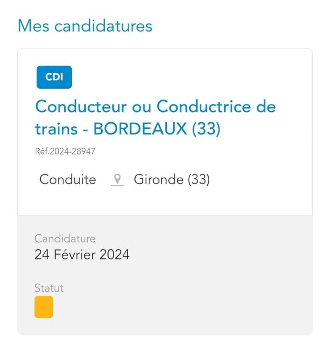Click the Gironde (33) location text
Viewport: 330px width, 350px height.
click(172, 180)
